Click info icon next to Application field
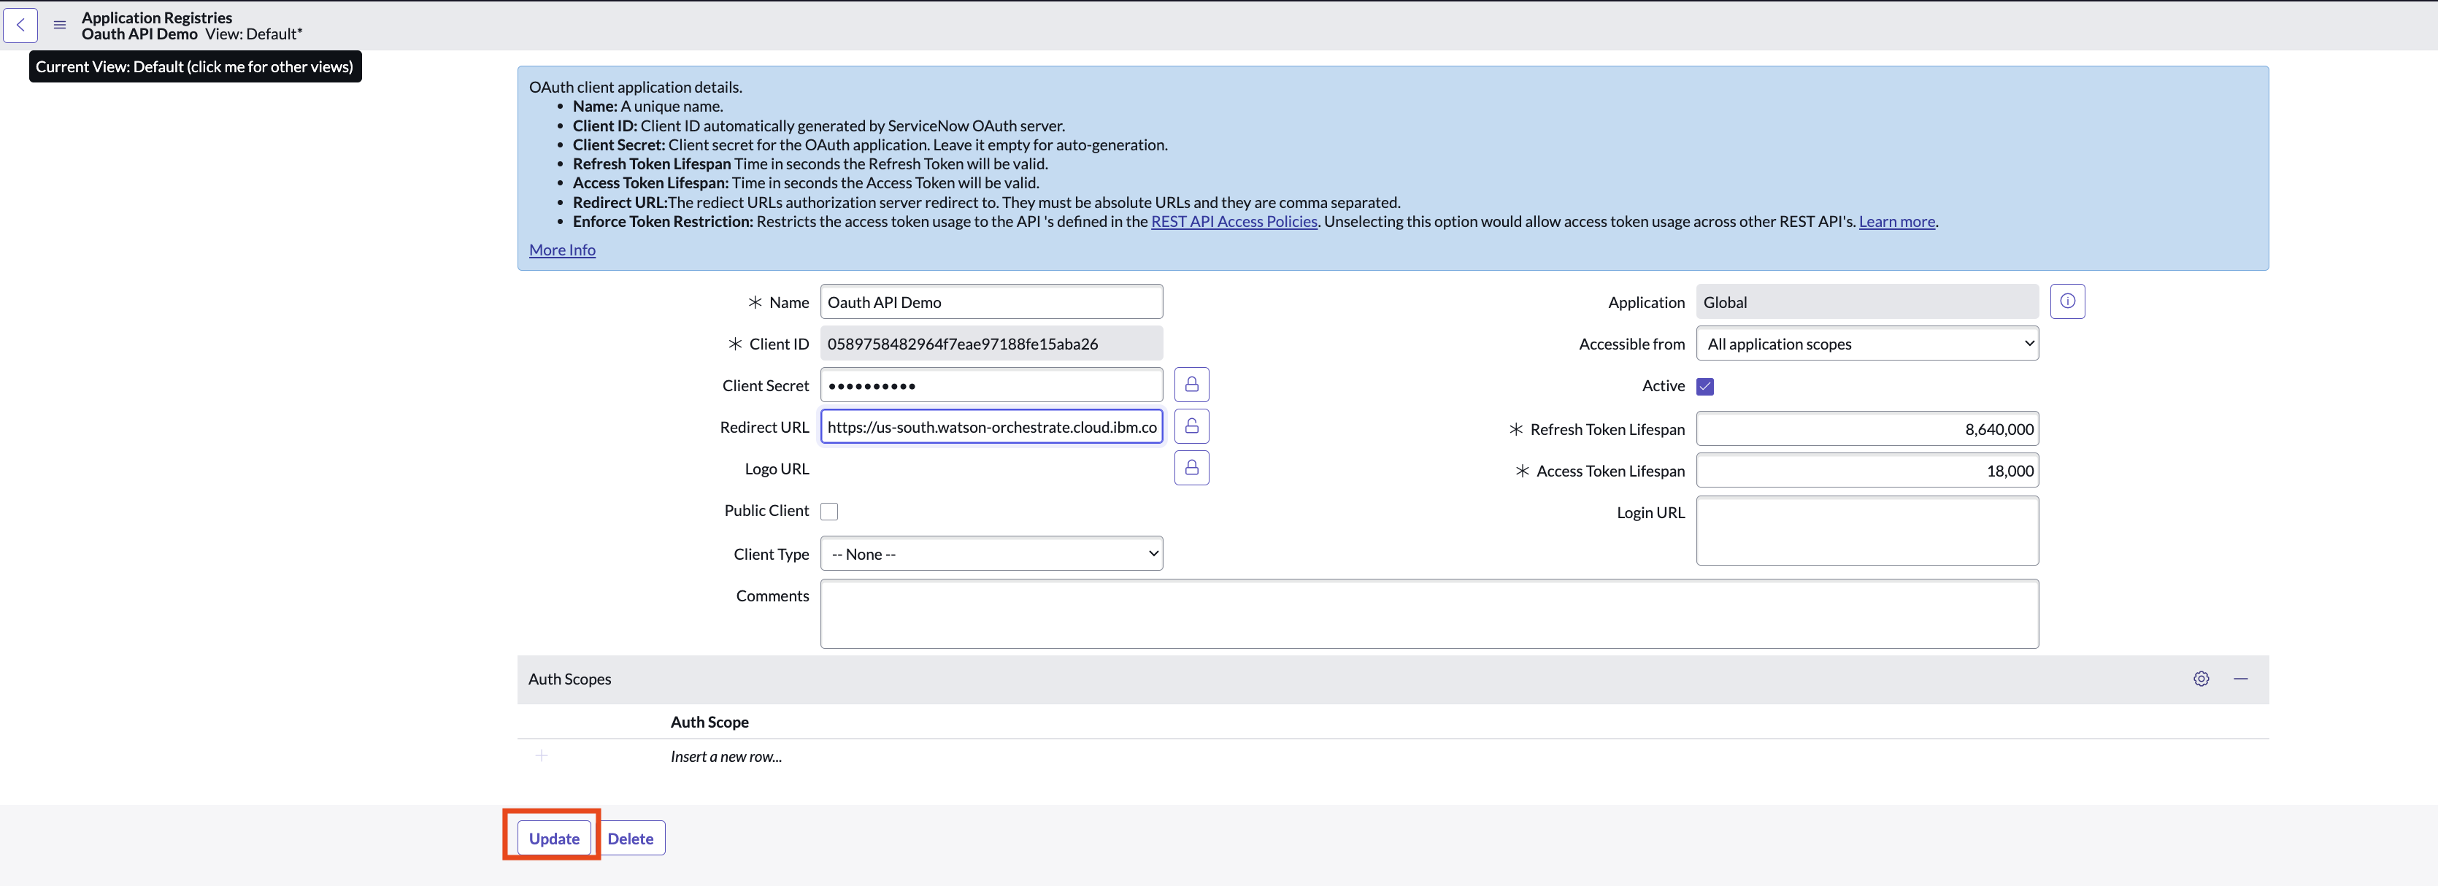2438x886 pixels. tap(2067, 302)
